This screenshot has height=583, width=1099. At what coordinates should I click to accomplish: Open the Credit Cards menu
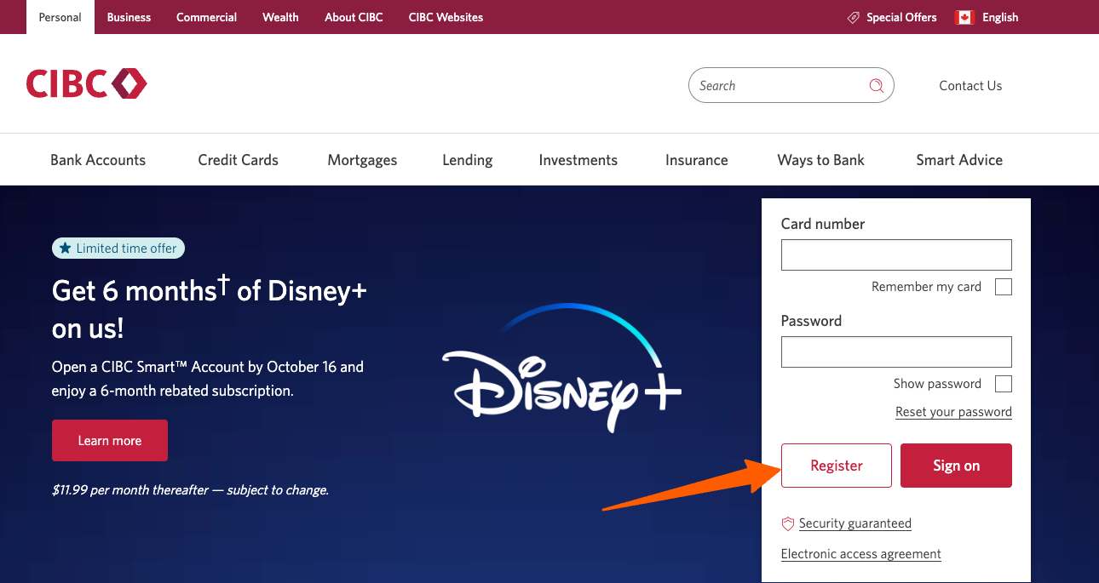[238, 159]
